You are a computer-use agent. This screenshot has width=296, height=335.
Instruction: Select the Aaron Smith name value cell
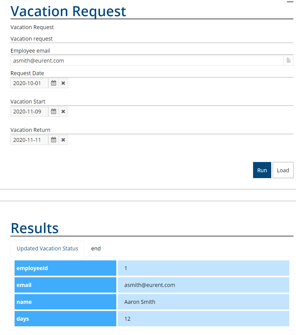point(203,302)
